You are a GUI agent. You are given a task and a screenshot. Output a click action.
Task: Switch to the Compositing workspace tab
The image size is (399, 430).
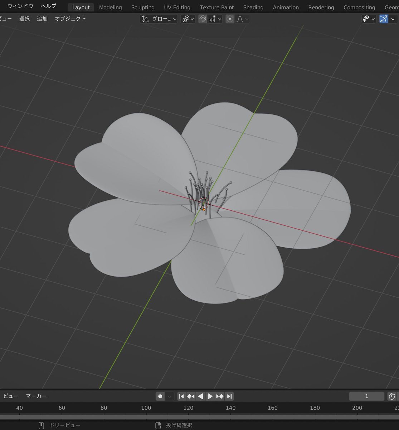(x=359, y=7)
